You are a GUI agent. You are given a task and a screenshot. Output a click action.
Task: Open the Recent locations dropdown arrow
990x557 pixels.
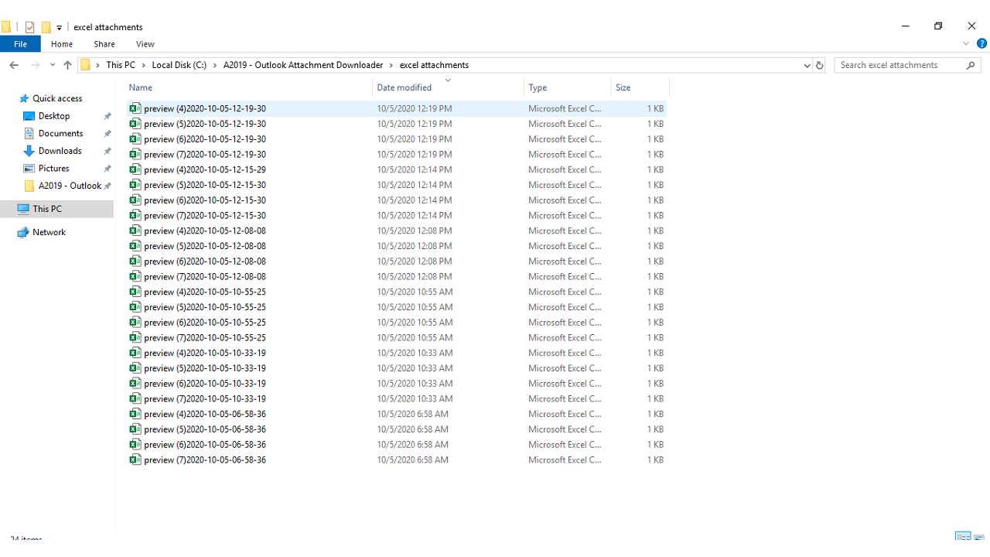click(53, 65)
